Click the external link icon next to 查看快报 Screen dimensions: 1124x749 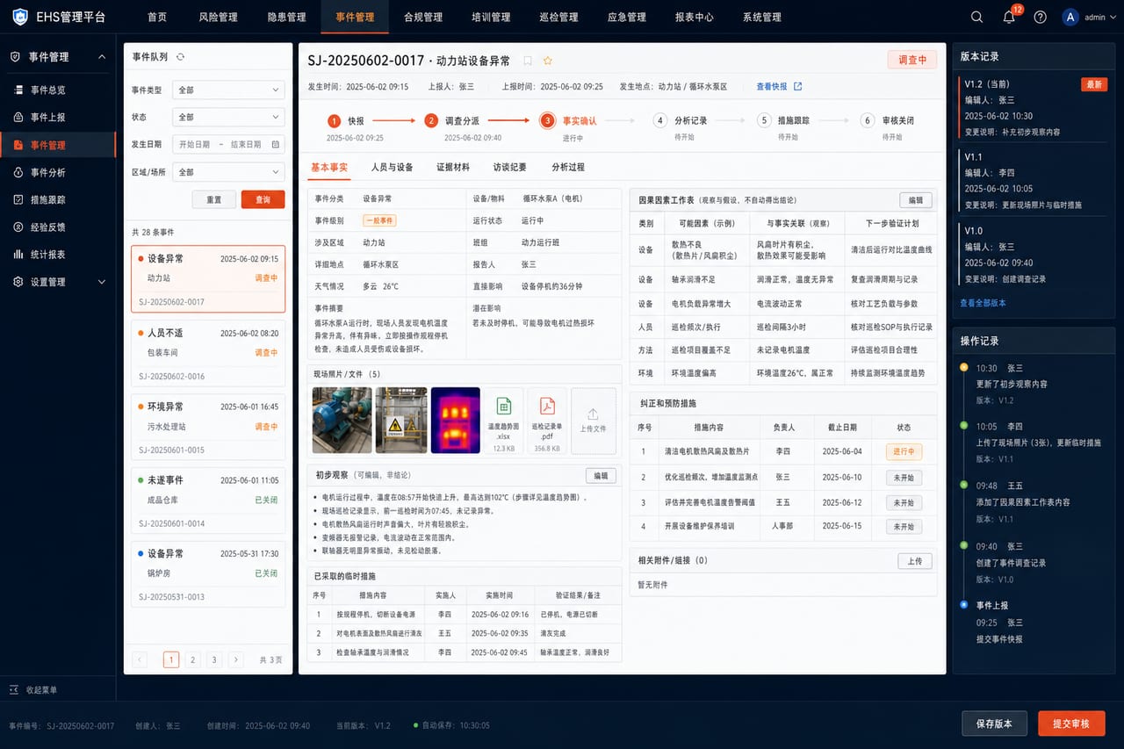[797, 86]
